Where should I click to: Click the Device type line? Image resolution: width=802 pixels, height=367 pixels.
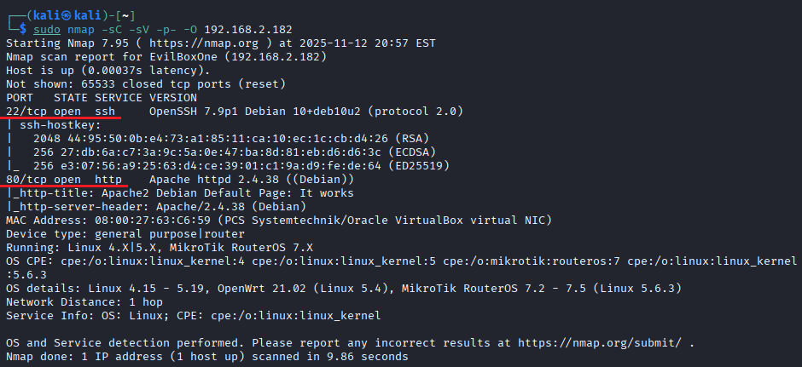point(121,234)
